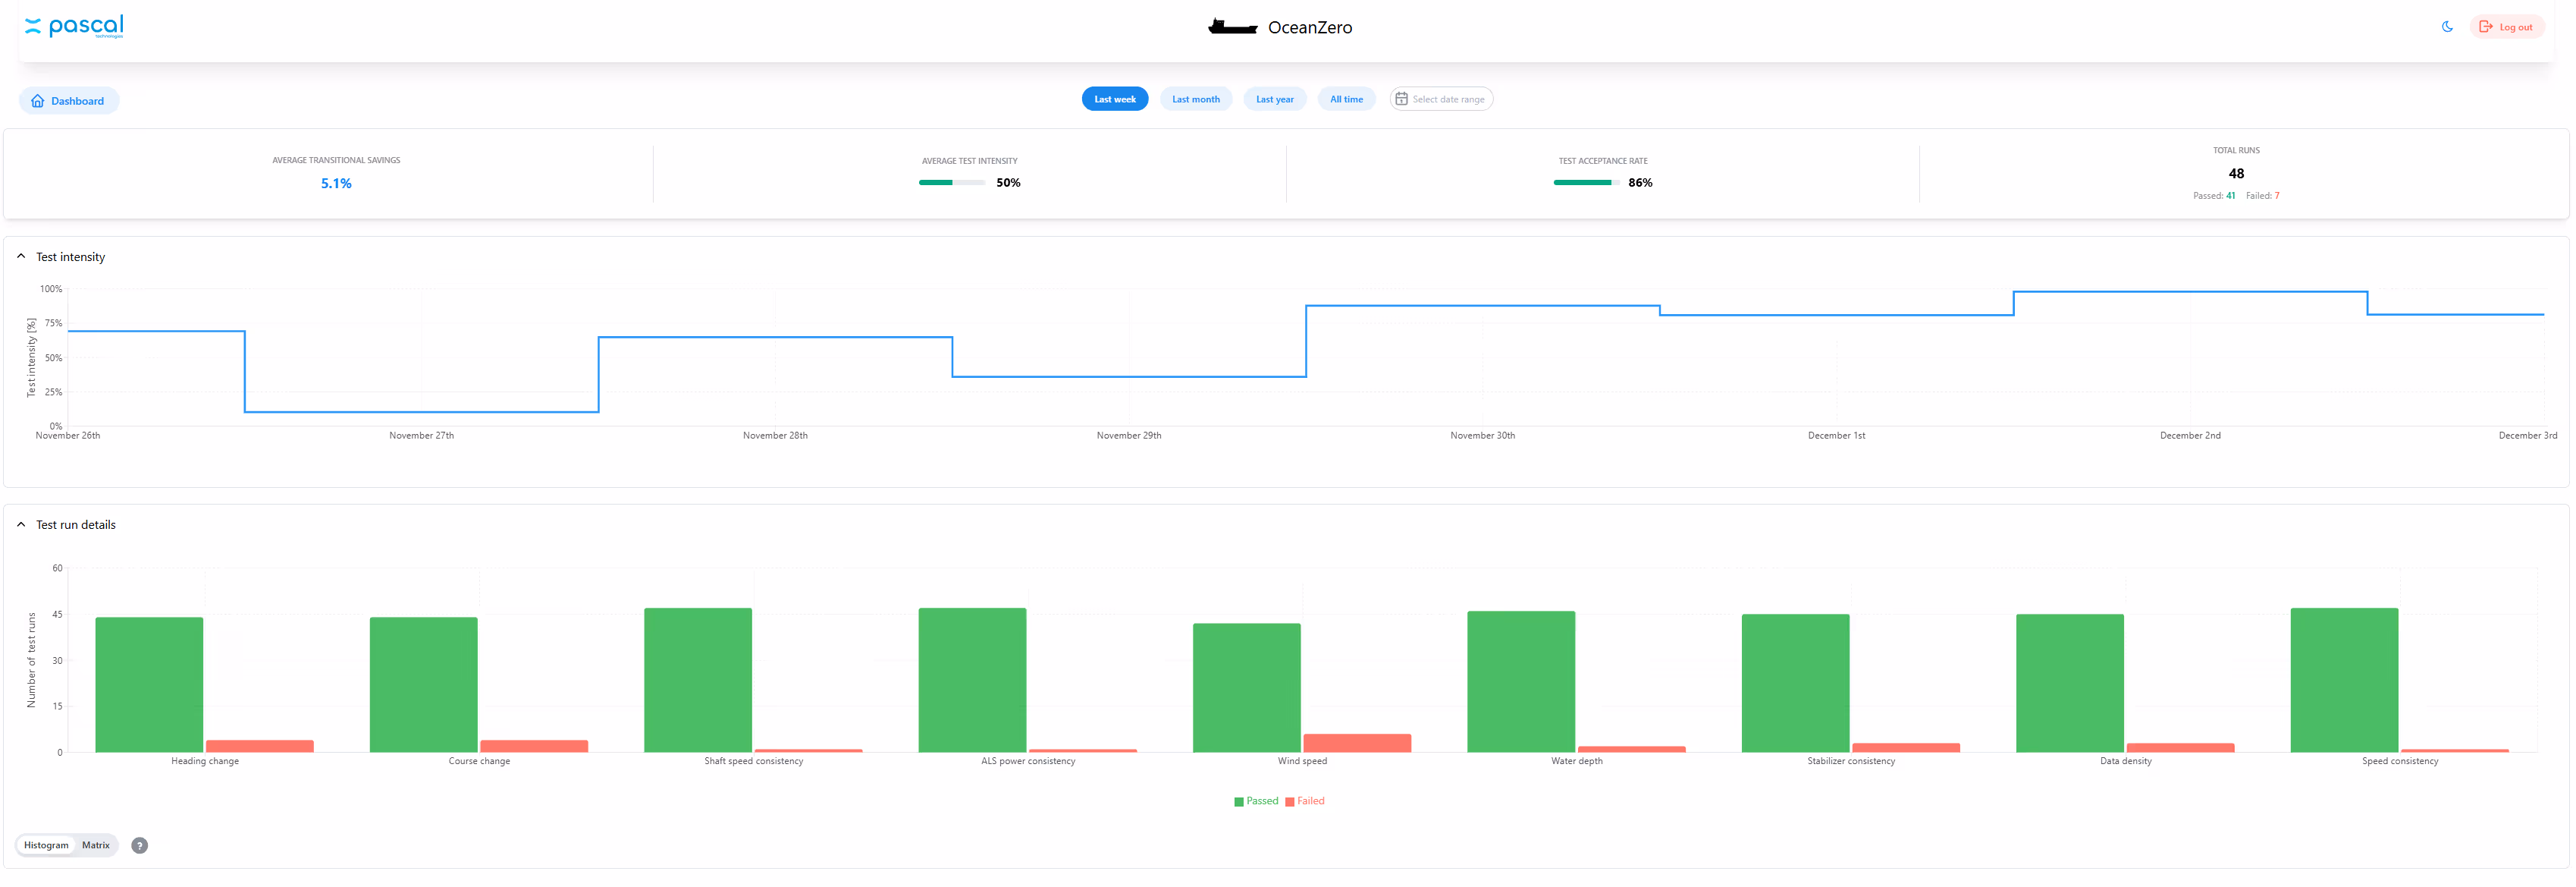The height and width of the screenshot is (887, 2576).
Task: Click the Pascal Technologies logo
Action: (75, 26)
